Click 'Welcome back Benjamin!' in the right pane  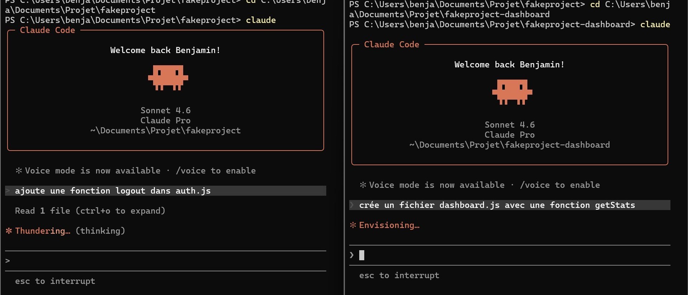509,65
